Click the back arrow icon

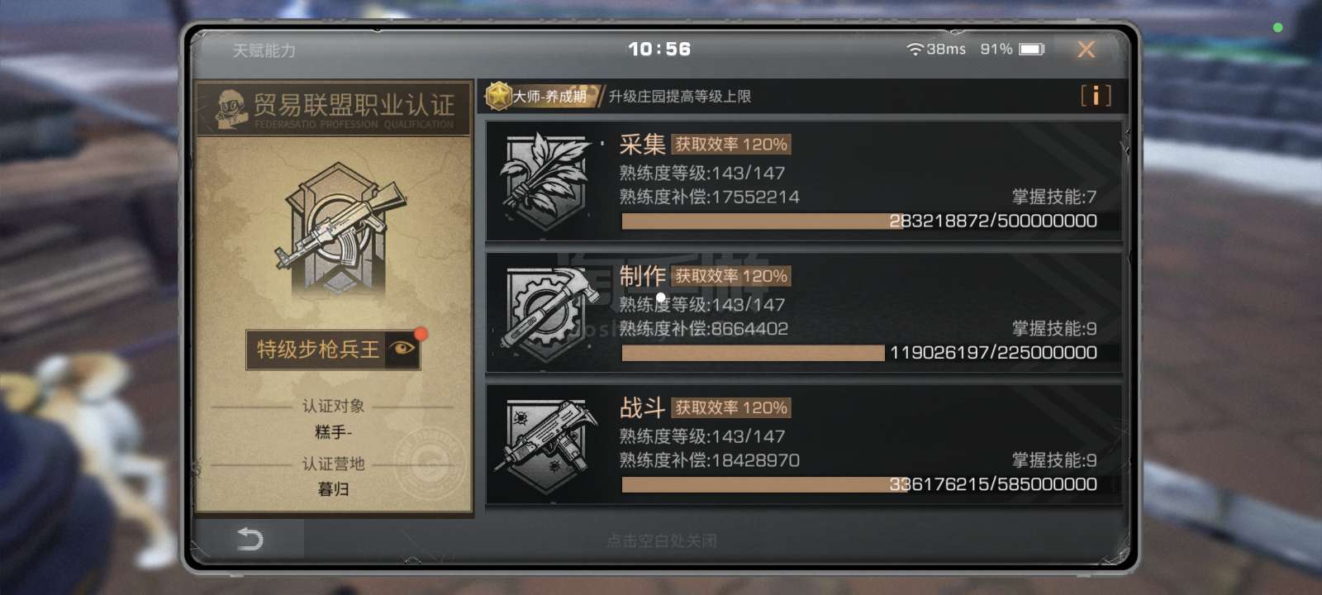coord(250,540)
